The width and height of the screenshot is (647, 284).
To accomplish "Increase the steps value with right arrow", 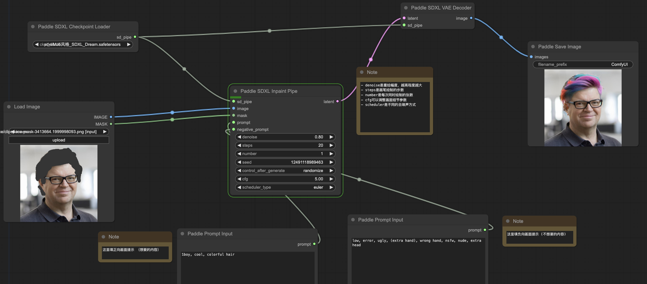I will point(331,145).
